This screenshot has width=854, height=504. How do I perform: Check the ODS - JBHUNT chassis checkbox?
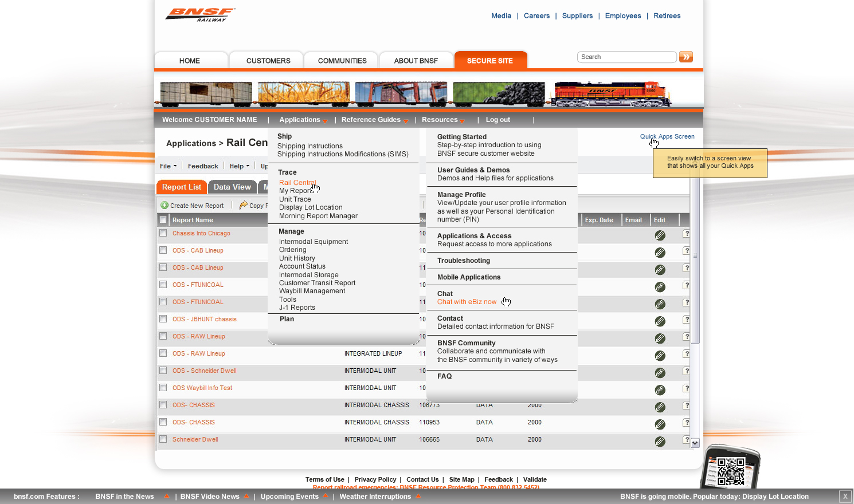[163, 319]
